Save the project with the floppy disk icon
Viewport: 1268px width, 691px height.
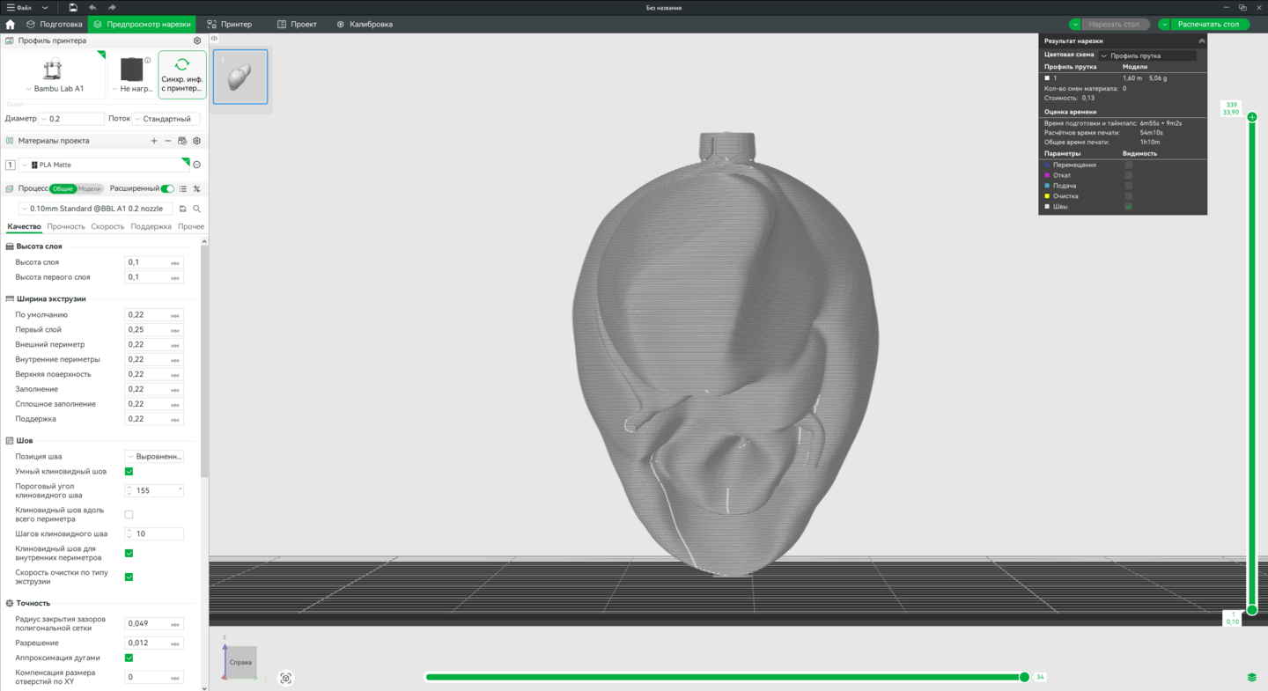pyautogui.click(x=73, y=7)
